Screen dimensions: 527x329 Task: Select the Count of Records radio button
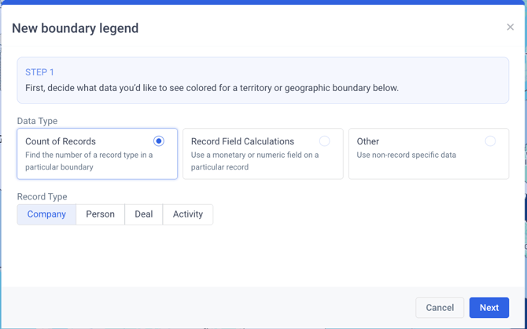(x=159, y=141)
